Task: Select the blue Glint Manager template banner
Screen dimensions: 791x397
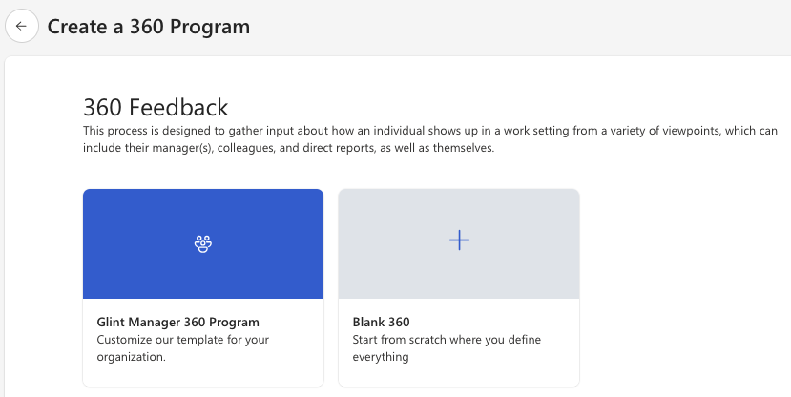Action: tap(203, 243)
